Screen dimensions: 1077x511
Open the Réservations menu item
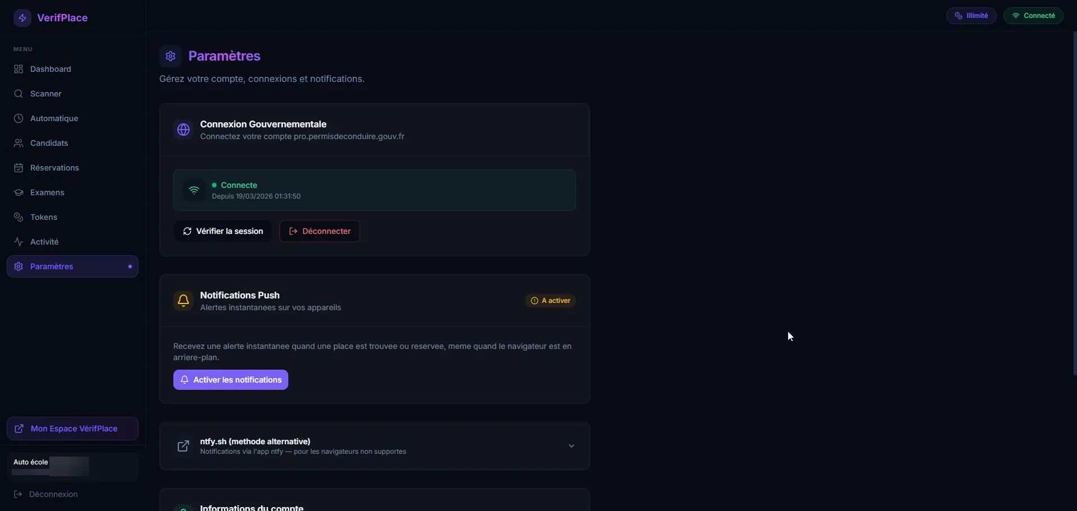coord(54,168)
